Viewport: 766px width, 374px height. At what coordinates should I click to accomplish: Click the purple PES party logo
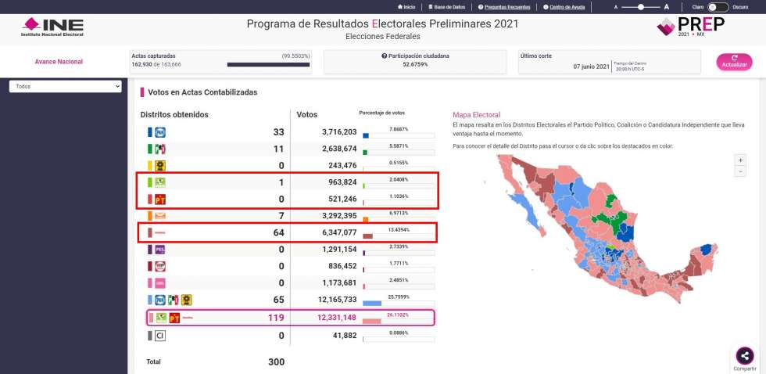[x=160, y=250]
